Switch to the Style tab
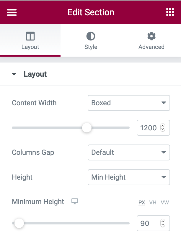 point(91,47)
